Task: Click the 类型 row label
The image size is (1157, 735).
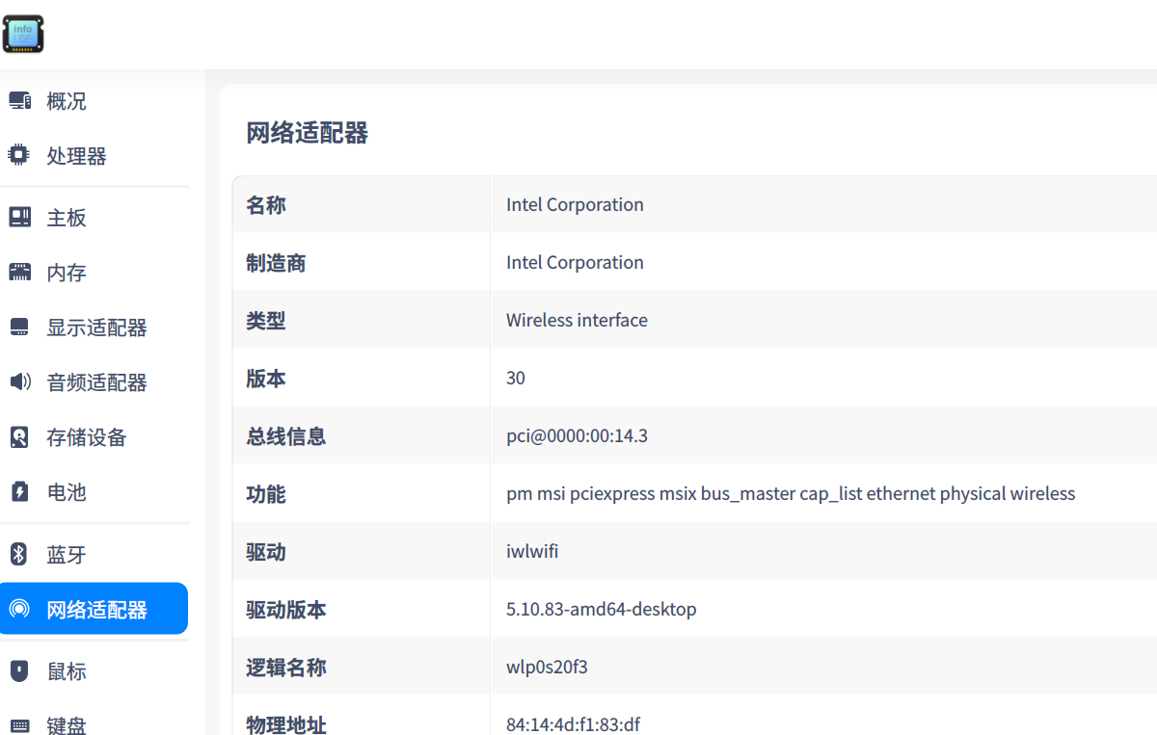Action: [x=265, y=320]
